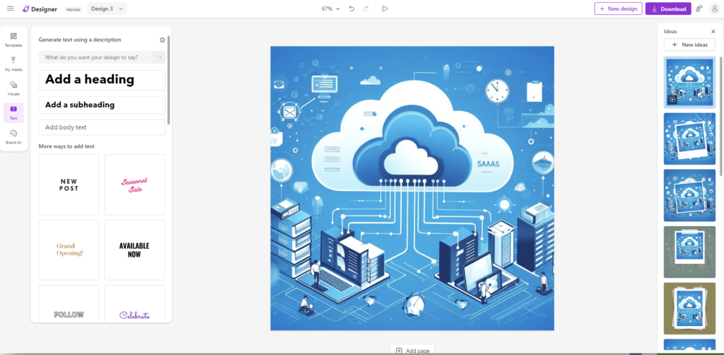Click the redo arrow icon

[366, 8]
